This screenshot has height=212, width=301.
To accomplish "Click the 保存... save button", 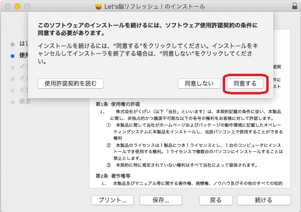I will pyautogui.click(x=161, y=200).
